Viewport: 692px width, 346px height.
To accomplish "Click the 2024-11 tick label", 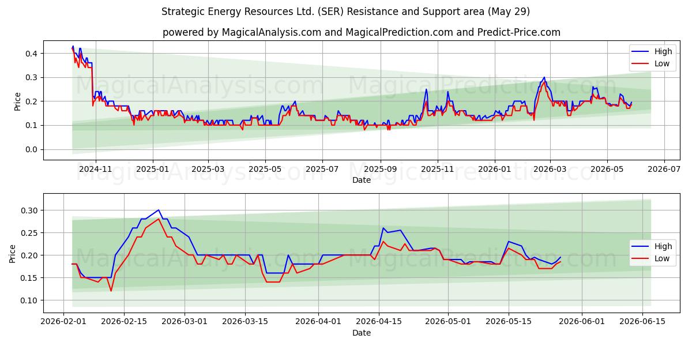I will pos(95,170).
